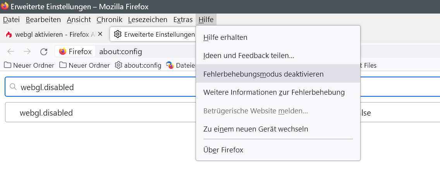Viewport: 440px width, 181px height.
Task: Go back one page
Action: pyautogui.click(x=11, y=52)
